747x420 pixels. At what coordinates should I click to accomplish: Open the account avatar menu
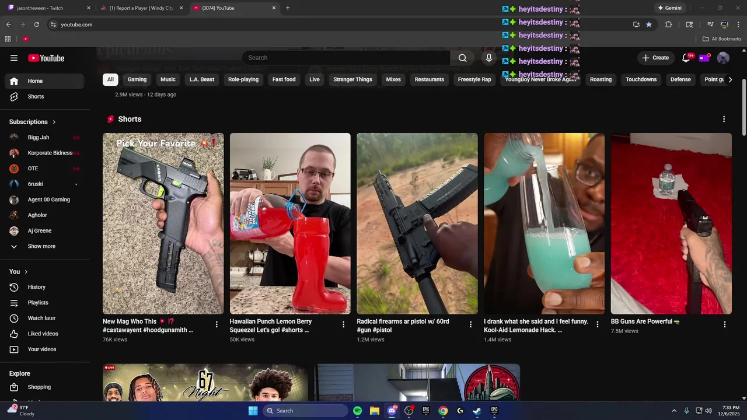pos(723,58)
